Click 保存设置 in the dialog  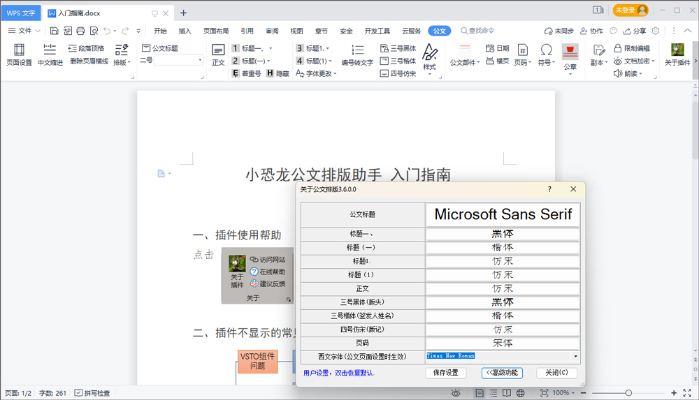446,373
